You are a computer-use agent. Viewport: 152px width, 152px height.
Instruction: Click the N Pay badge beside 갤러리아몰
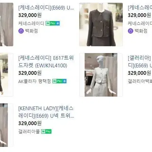(x=46, y=132)
